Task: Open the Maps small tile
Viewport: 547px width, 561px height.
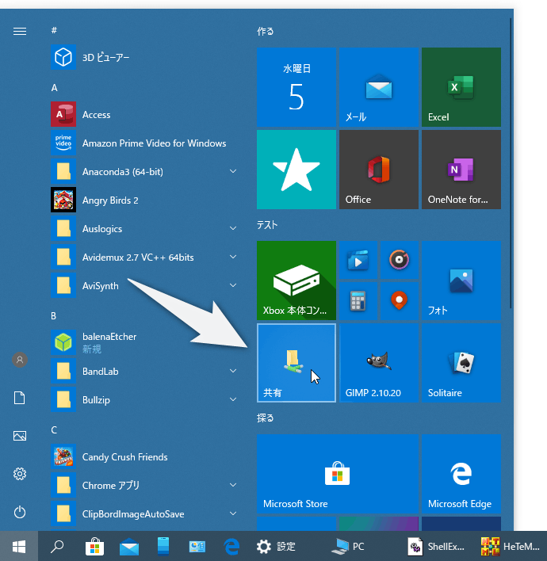Action: click(x=400, y=301)
